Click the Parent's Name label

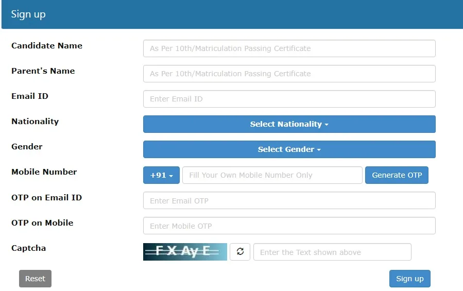[43, 71]
